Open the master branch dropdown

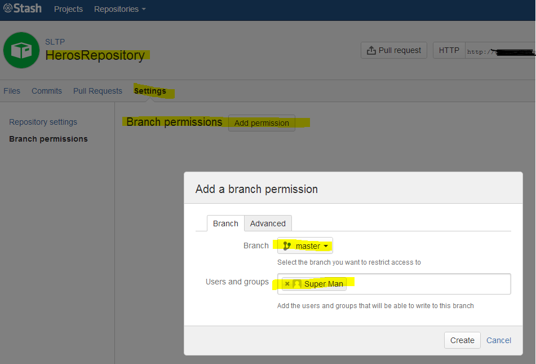pyautogui.click(x=325, y=245)
